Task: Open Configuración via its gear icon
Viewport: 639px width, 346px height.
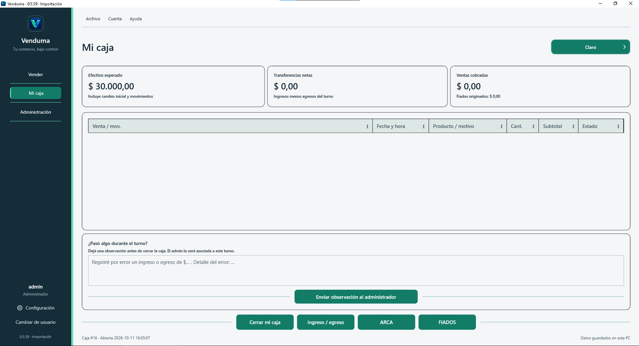Action: 19,308
